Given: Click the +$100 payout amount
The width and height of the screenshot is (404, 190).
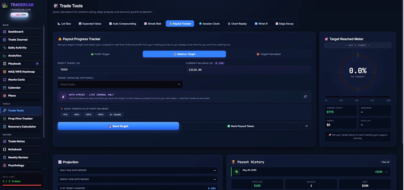Looking at the screenshot, I should (x=378, y=172).
